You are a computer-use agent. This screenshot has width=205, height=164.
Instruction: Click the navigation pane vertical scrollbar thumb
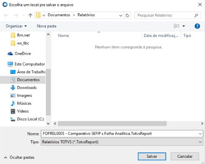pos(48,92)
